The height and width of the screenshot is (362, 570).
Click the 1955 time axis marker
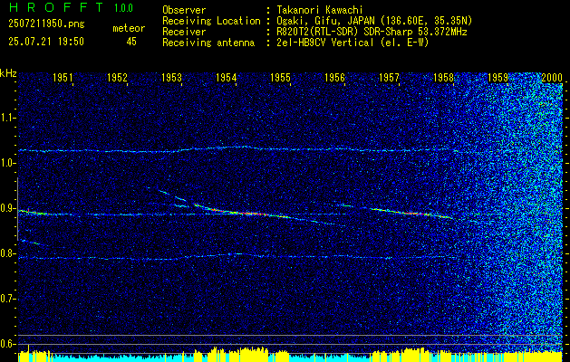point(280,77)
